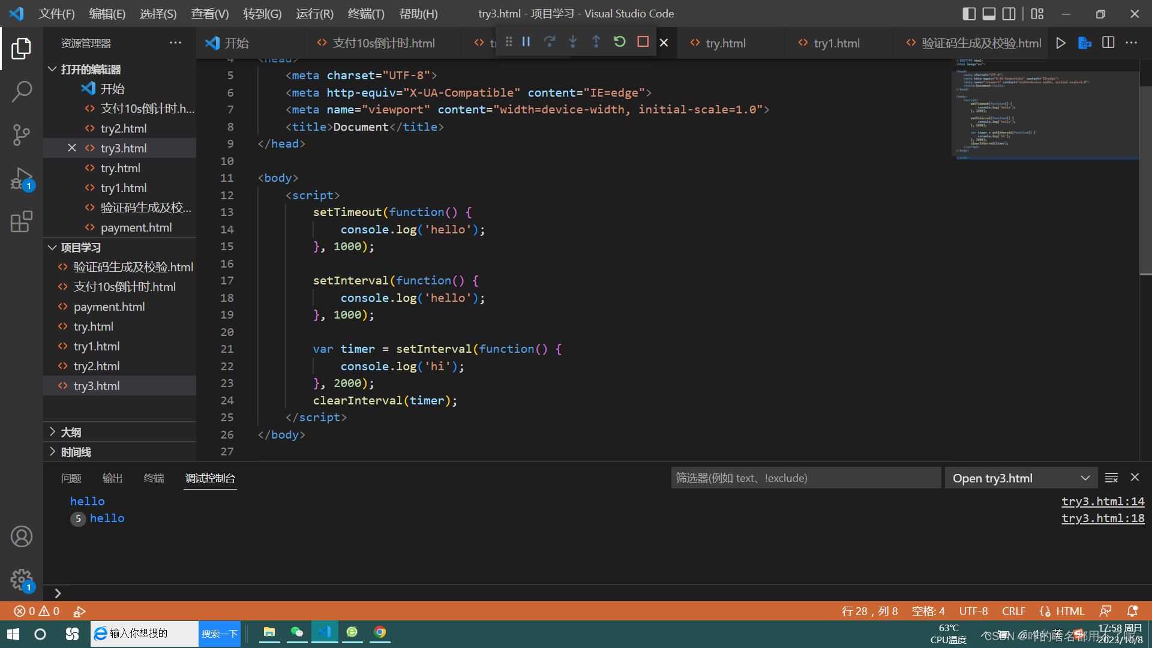Screen dimensions: 1152x648
Task: Open Windows Start menu
Action: pyautogui.click(x=13, y=634)
